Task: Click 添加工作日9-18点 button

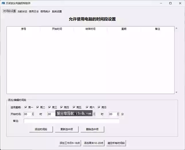Action: pyautogui.click(x=70, y=143)
